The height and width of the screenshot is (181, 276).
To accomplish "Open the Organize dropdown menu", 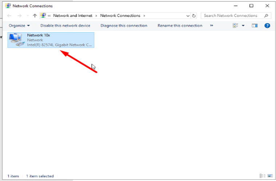I will click(19, 25).
